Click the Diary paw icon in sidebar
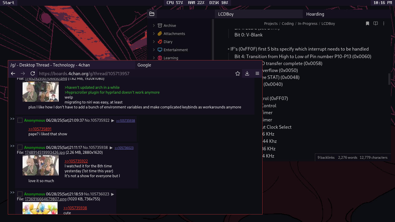The height and width of the screenshot is (222, 395). tap(160, 42)
